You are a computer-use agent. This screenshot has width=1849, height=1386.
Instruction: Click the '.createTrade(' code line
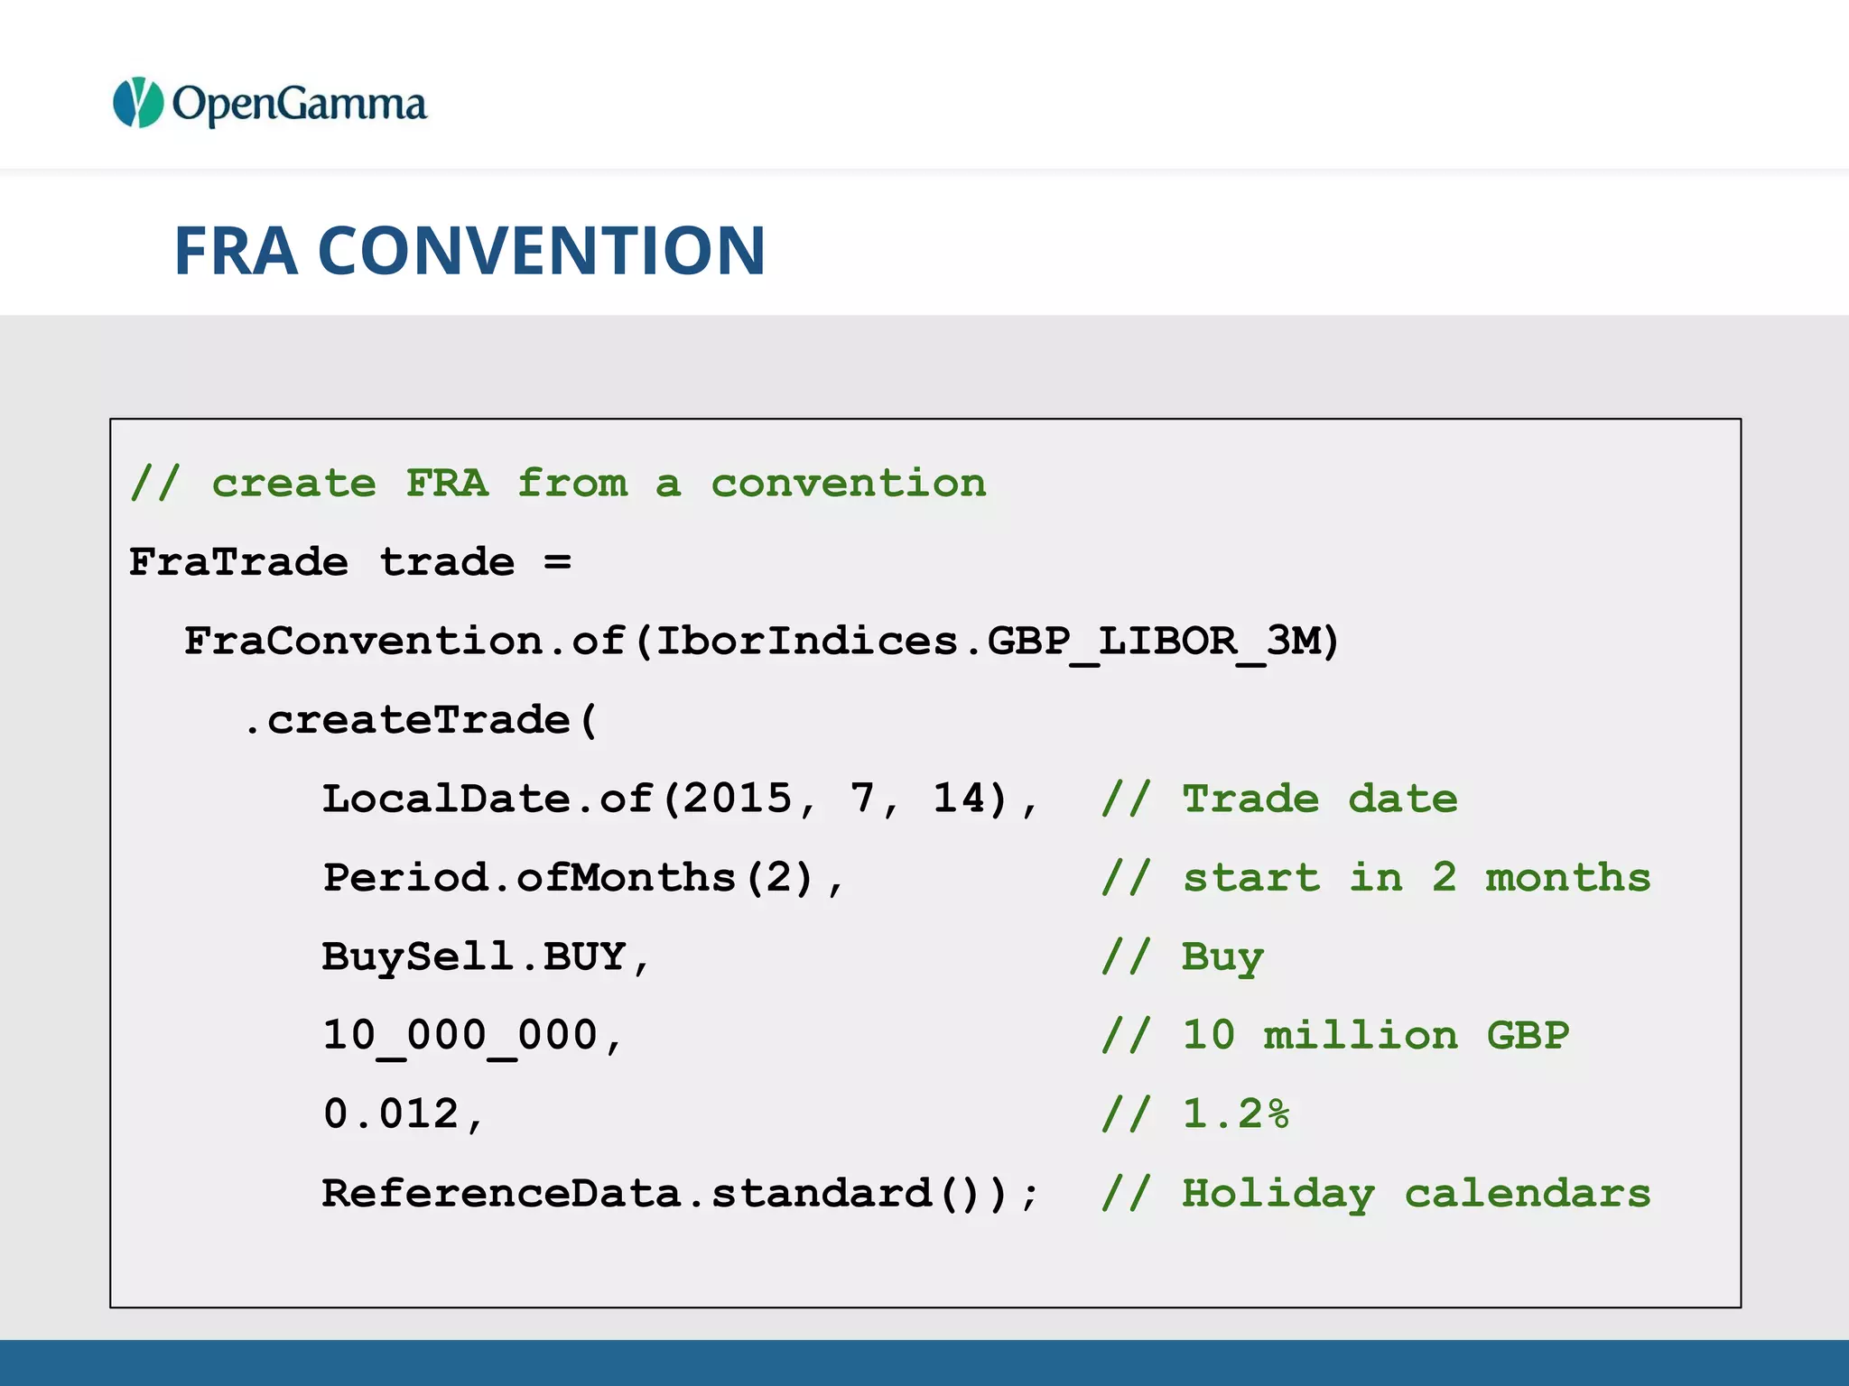click(421, 720)
